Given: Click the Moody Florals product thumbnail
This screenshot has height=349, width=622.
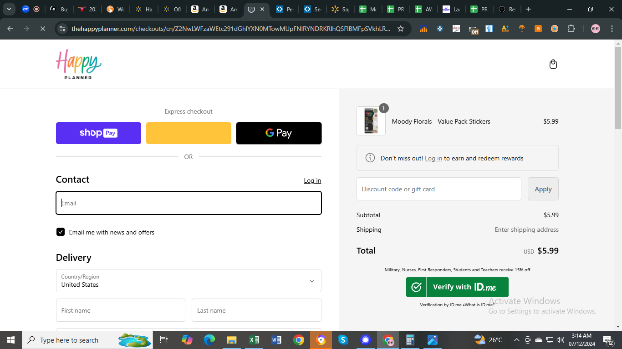Looking at the screenshot, I should 371,121.
